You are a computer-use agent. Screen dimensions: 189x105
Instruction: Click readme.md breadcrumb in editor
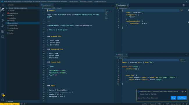coord(47,8)
